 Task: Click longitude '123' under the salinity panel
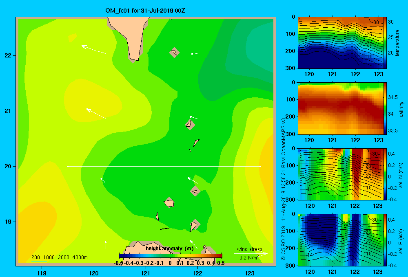(378, 140)
